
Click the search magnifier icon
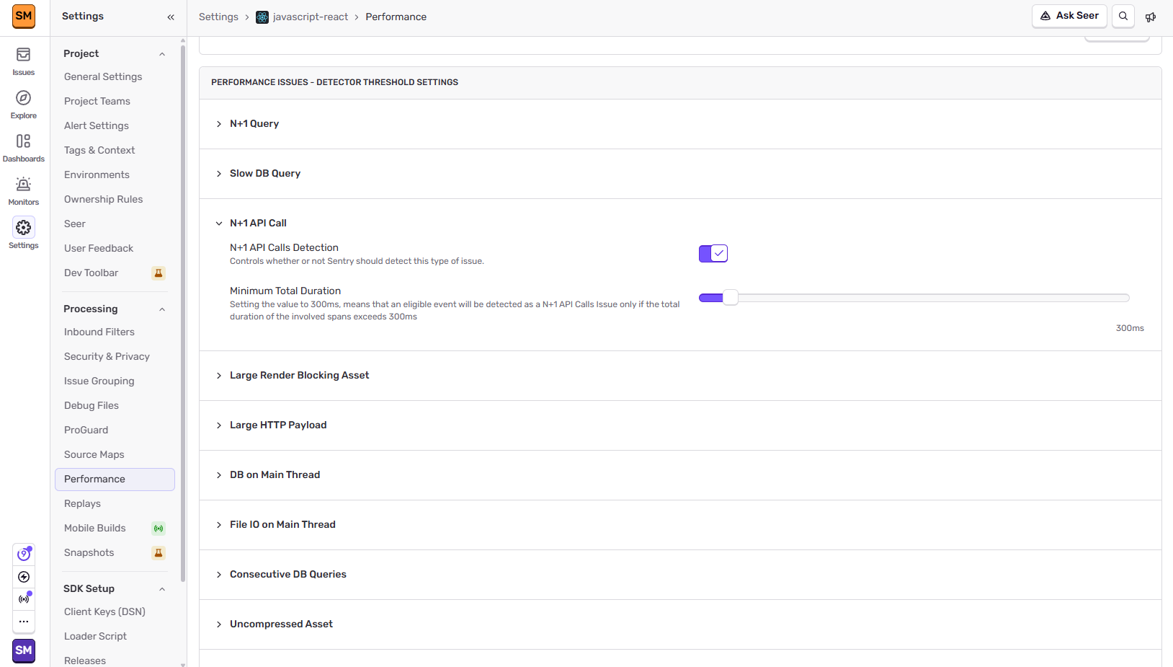(1123, 16)
